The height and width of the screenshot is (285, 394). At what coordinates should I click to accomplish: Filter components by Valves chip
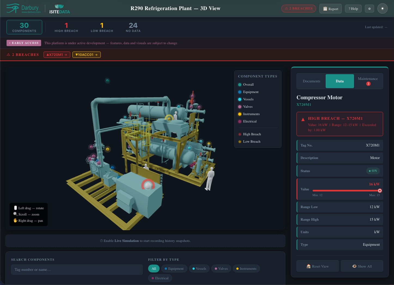(x=221, y=269)
